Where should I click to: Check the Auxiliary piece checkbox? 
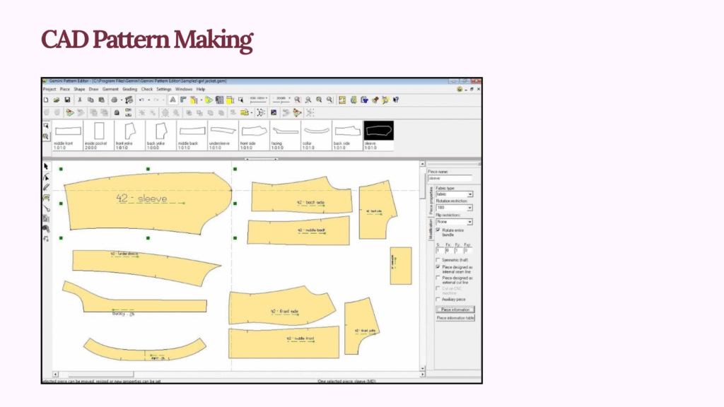pyautogui.click(x=438, y=299)
